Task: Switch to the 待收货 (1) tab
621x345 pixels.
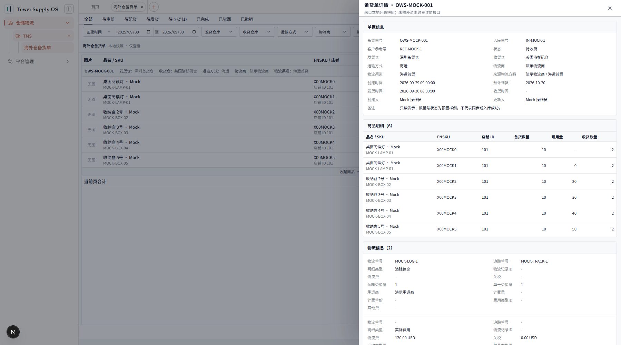Action: tap(178, 19)
